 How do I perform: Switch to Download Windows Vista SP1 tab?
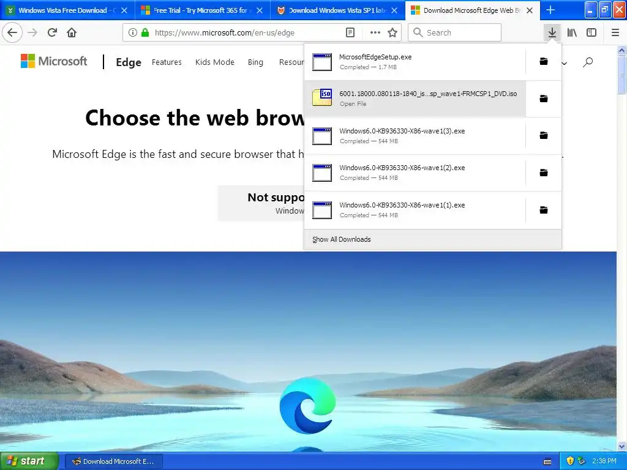336,10
